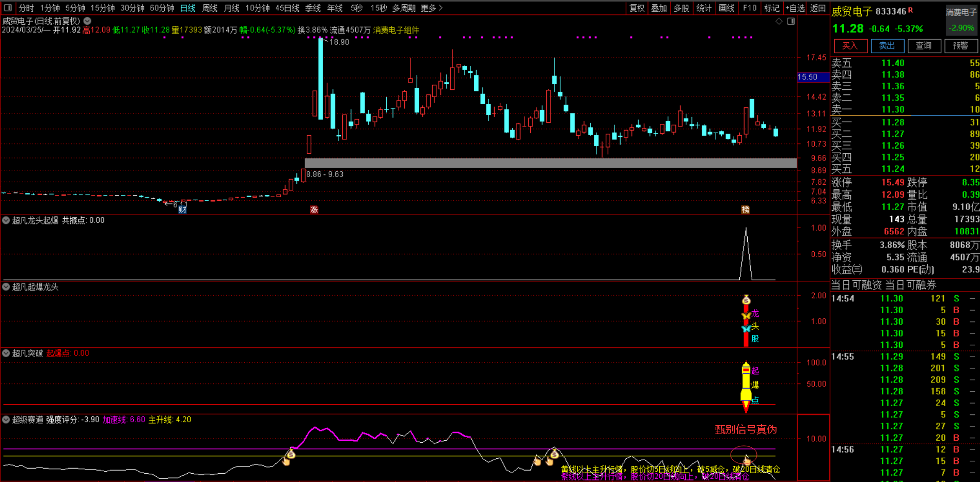Click 当日可融券 label

coord(911,285)
